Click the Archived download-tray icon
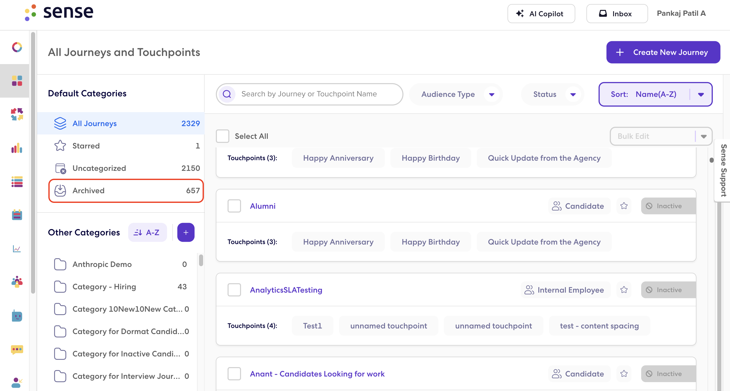 [x=60, y=191]
